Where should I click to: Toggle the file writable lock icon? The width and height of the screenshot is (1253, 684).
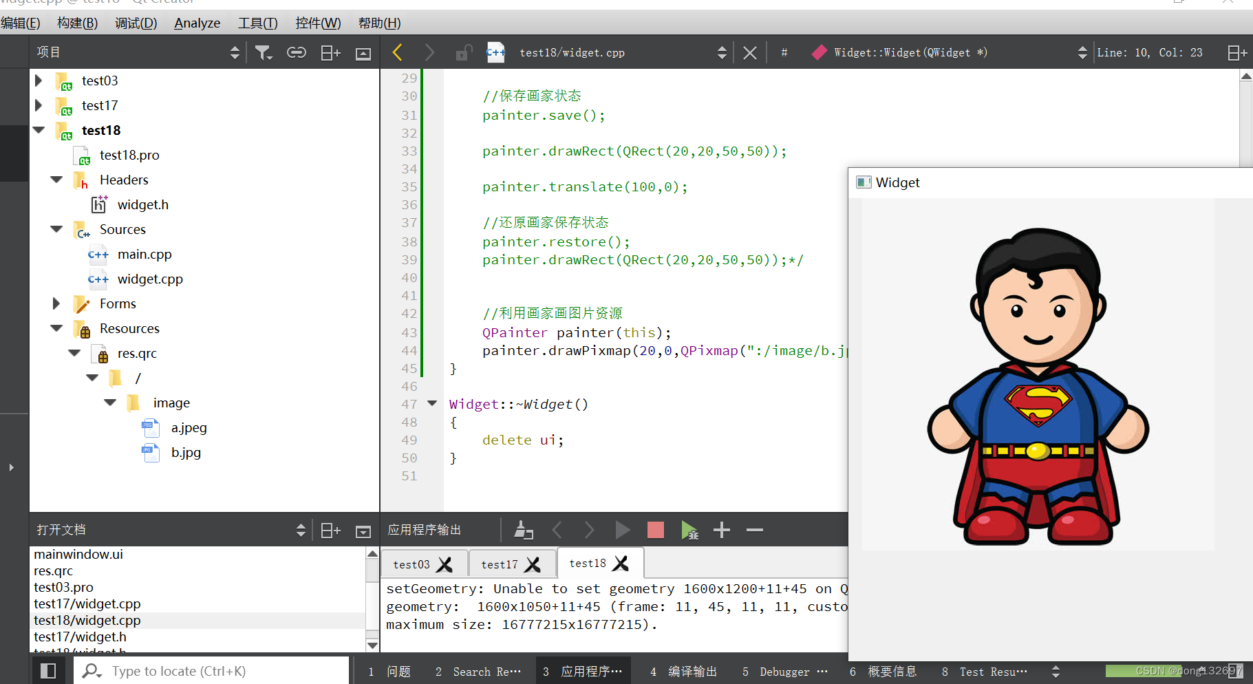coord(464,52)
